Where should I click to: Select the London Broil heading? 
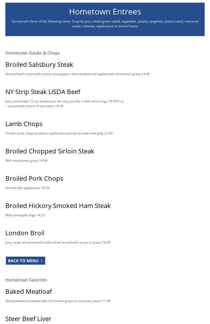coord(25,233)
